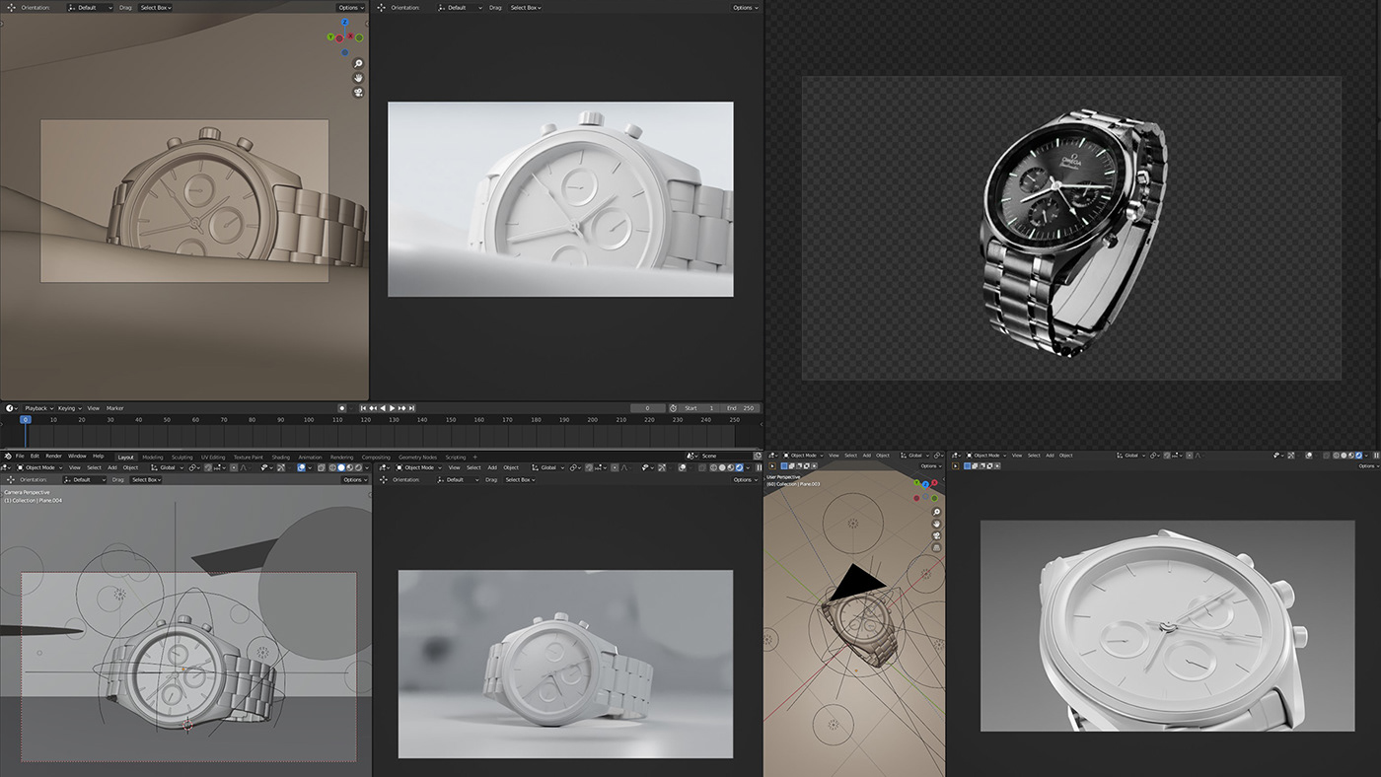Click the magnifier zoom icon on the navigation gizmo
Image resolution: width=1381 pixels, height=777 pixels.
(358, 63)
